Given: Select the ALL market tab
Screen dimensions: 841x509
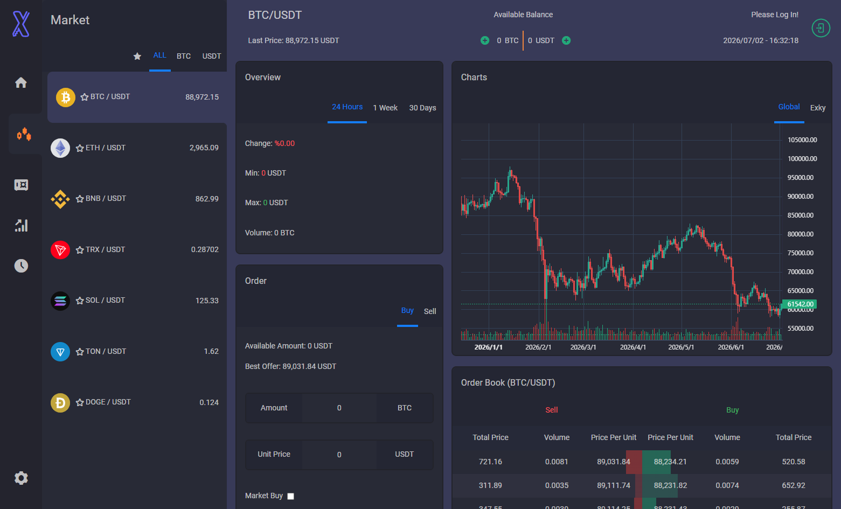Looking at the screenshot, I should [160, 55].
